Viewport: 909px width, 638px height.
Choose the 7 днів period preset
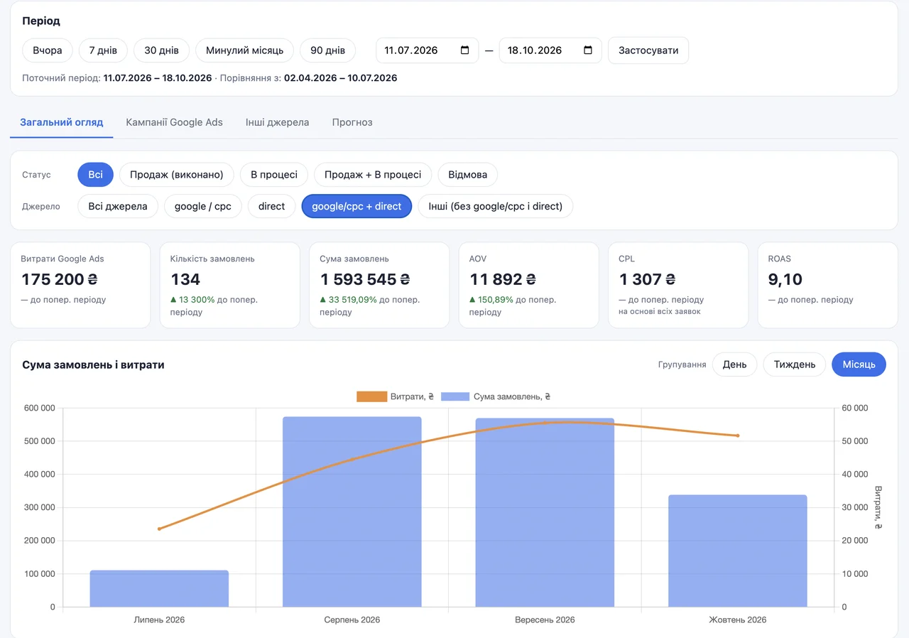point(103,50)
